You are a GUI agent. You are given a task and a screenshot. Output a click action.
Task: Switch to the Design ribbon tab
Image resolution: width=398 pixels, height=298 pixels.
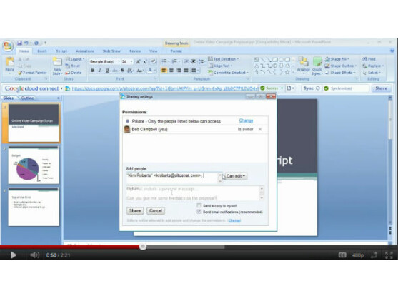point(61,51)
